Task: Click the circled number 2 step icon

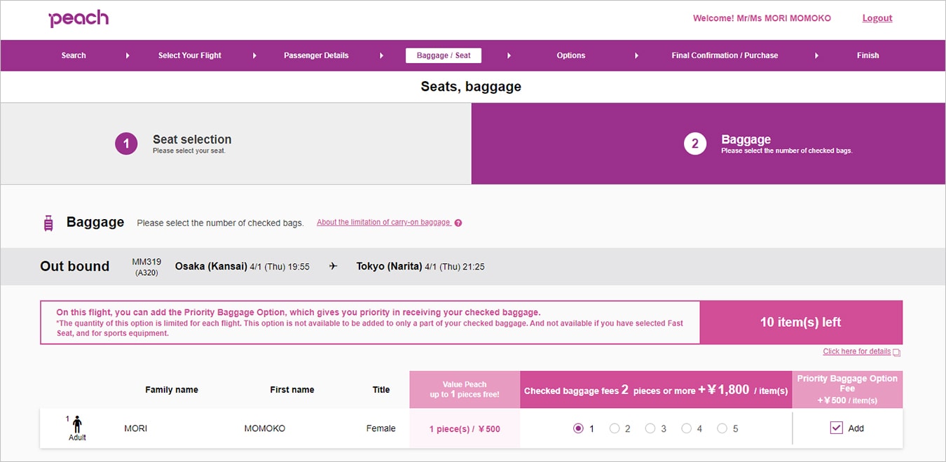Action: tap(695, 143)
